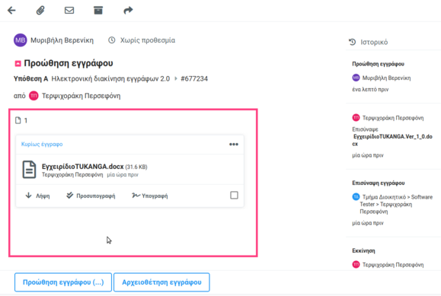441x296 pixels.
Task: Click the MB avatar in the history panel
Action: pyautogui.click(x=356, y=78)
